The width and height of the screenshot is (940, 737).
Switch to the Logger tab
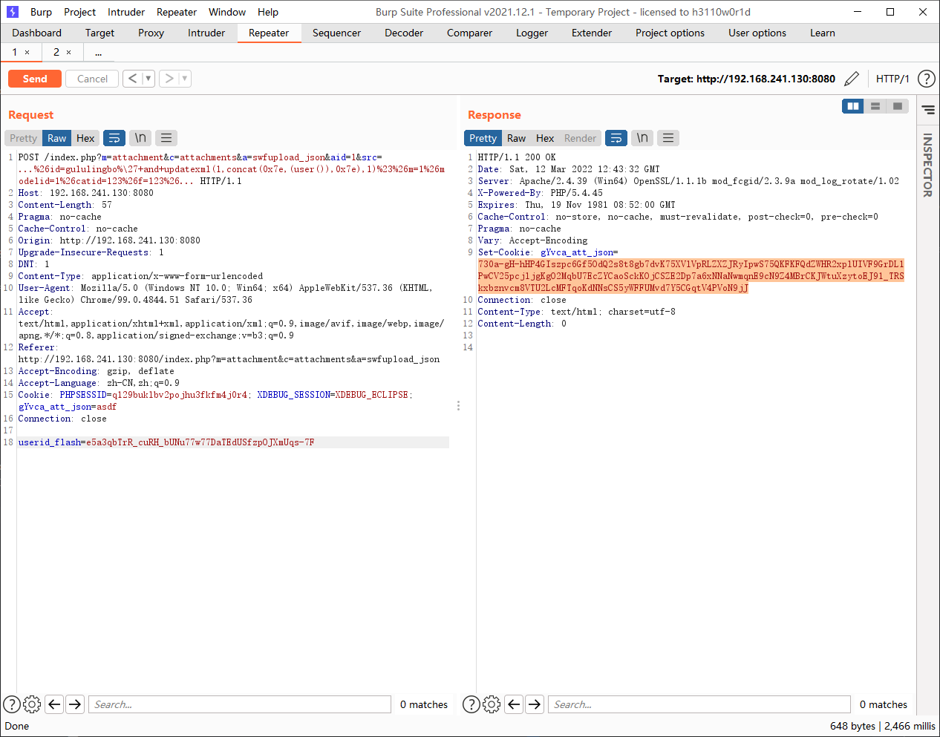tap(532, 33)
